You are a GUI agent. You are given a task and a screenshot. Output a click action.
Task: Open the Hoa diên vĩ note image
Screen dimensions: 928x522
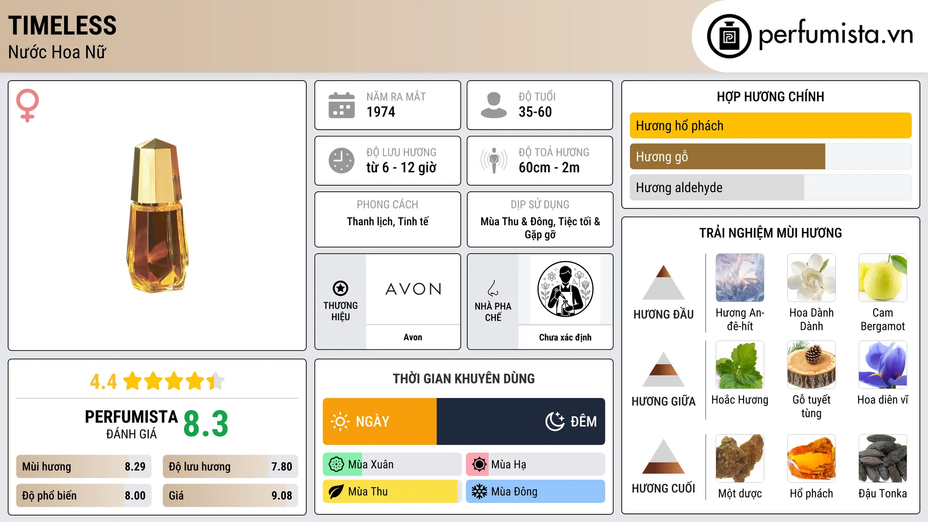point(883,365)
